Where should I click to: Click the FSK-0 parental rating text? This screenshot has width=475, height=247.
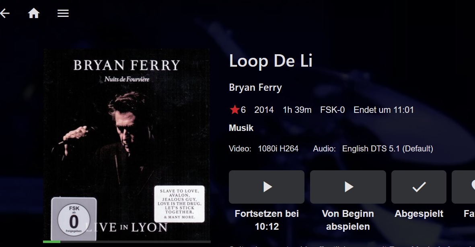(332, 110)
